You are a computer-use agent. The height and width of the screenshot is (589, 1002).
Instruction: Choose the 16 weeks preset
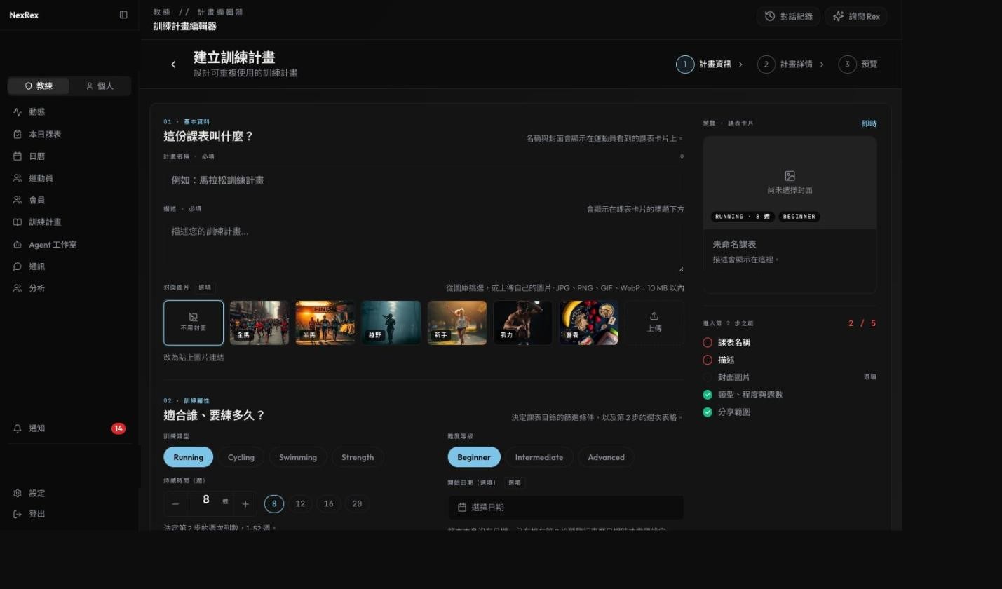(x=328, y=504)
